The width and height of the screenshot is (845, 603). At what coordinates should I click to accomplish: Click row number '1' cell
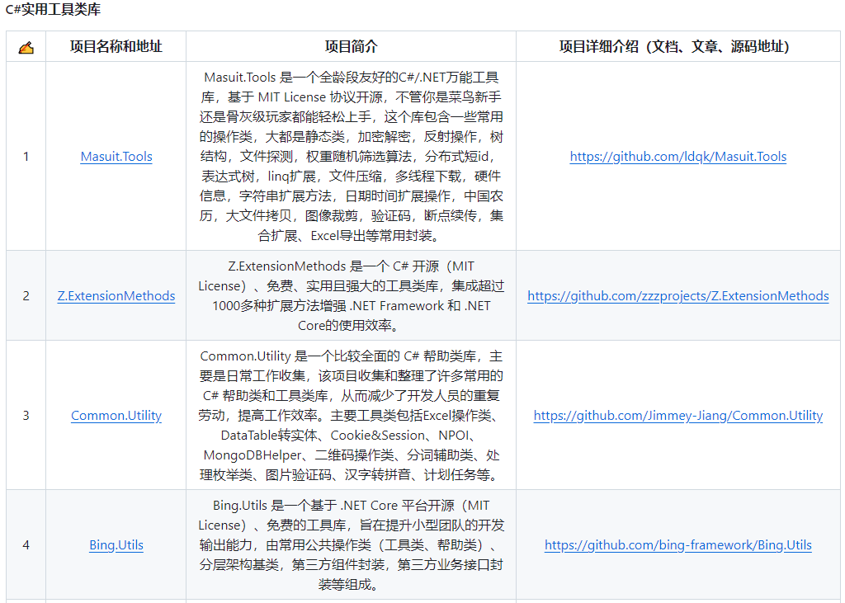26,156
